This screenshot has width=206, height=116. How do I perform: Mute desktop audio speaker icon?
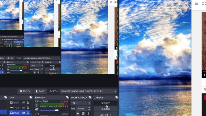[37, 109]
